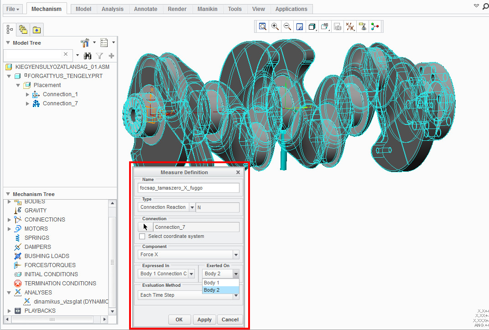Collapse the Mechanism Tree panel header
Screen dimensions: 489x330
(x=8, y=194)
